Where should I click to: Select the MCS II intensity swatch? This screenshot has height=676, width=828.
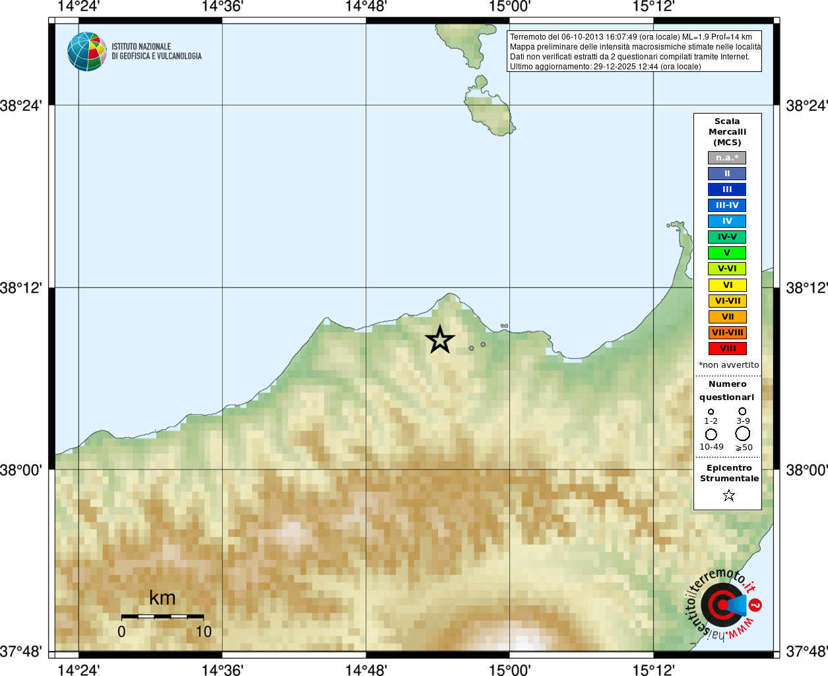[x=727, y=174]
